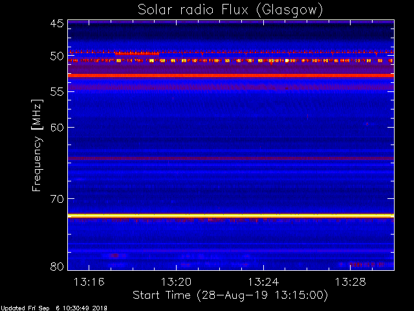Click the bright yellow emission band near 72 MHz

tap(231, 216)
